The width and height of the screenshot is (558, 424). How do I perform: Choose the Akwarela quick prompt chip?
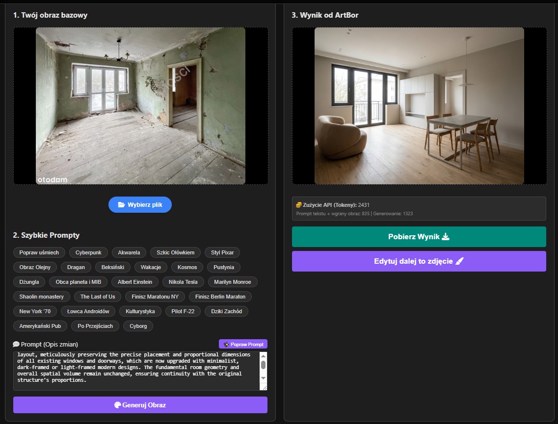coord(129,252)
